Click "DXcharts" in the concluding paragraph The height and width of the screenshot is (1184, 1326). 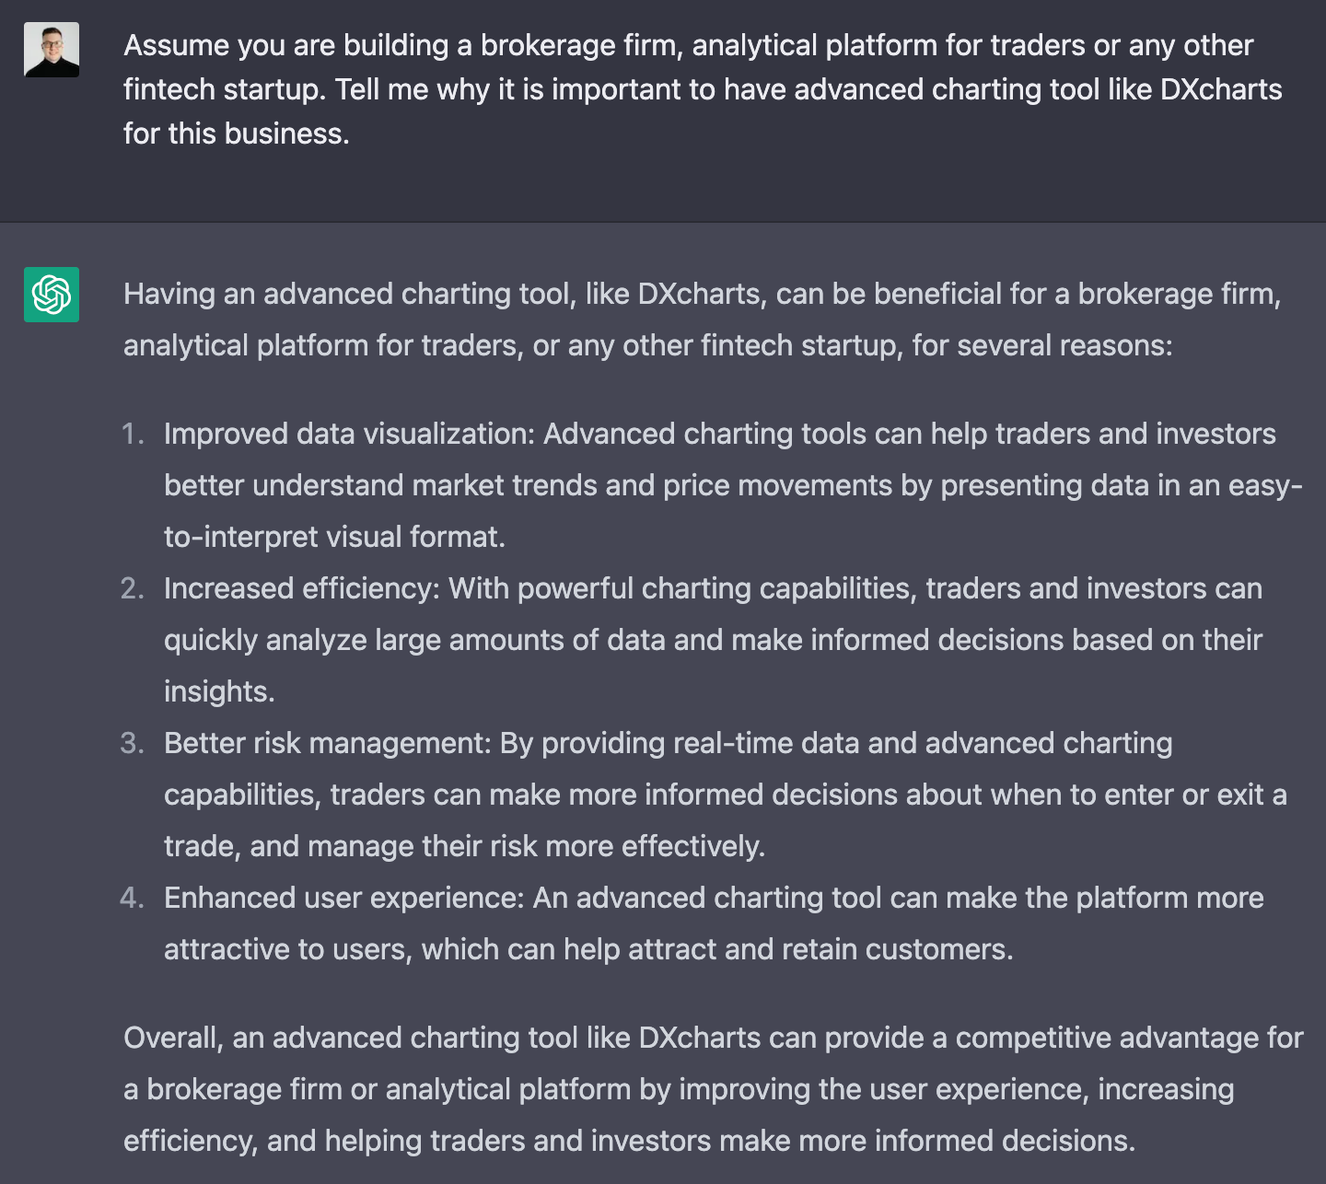tap(699, 1038)
